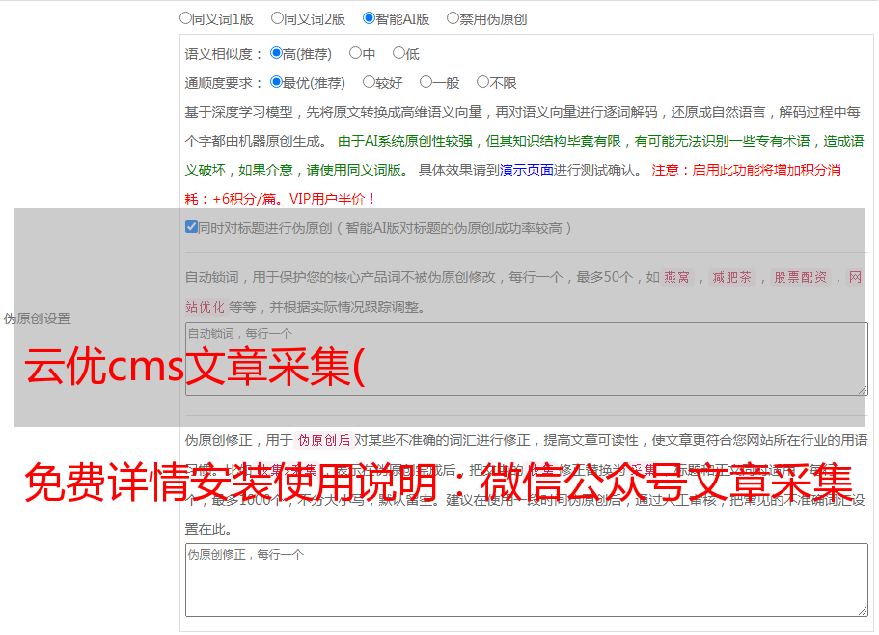Choose 较好 for 通顺度要求
Screen dimensions: 879x635
[369, 82]
